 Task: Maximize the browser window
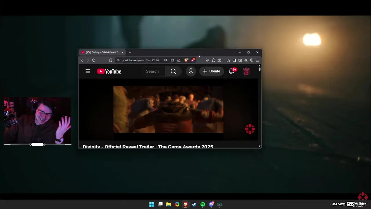coord(248,53)
